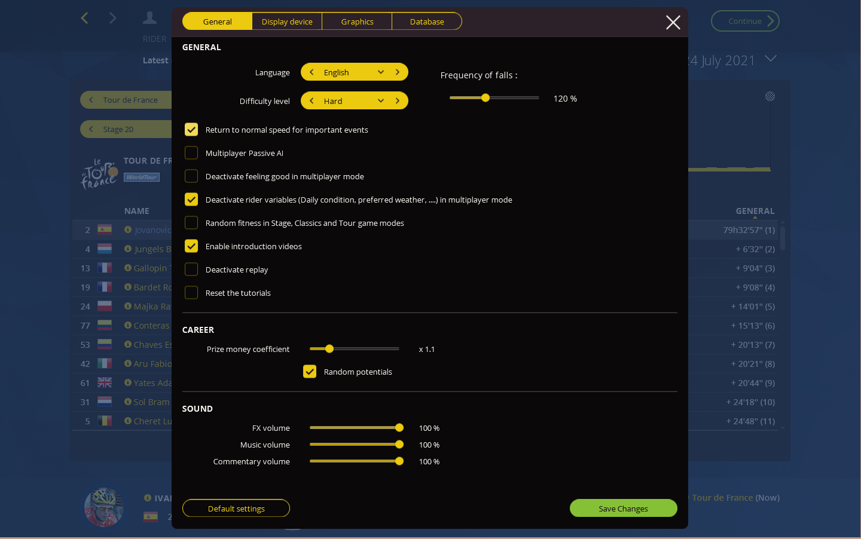Open the date dropdown next to July 2021
The height and width of the screenshot is (539, 861).
pyautogui.click(x=771, y=59)
